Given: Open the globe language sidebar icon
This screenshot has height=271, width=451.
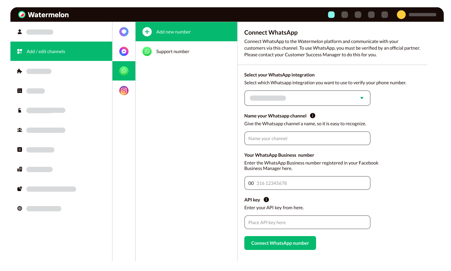Looking at the screenshot, I should click(x=20, y=208).
